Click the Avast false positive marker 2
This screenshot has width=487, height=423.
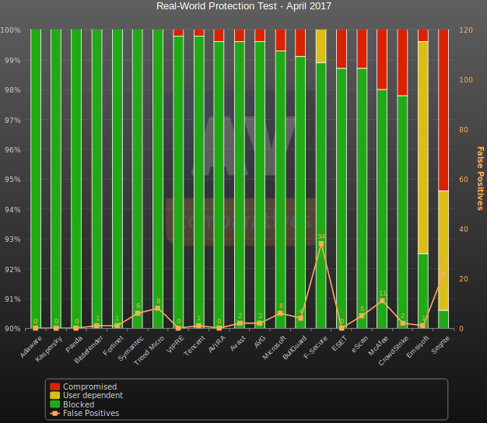point(240,323)
